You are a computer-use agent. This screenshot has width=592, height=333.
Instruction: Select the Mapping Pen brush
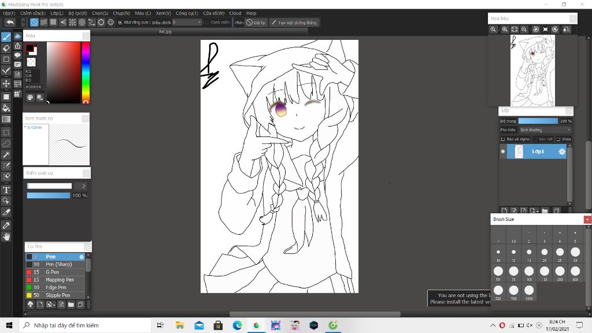55,280
